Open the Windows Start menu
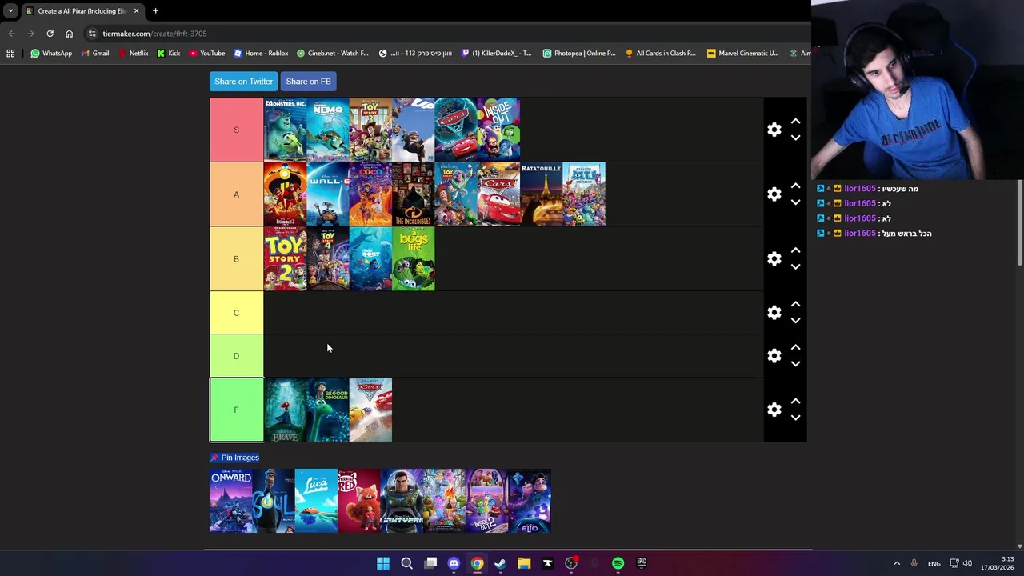This screenshot has height=576, width=1024. 383,563
